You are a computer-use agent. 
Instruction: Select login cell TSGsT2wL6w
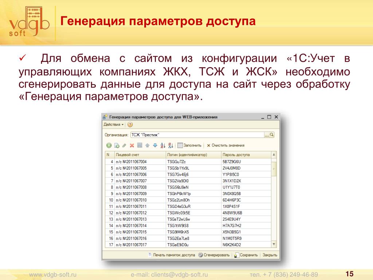[x=193, y=219]
